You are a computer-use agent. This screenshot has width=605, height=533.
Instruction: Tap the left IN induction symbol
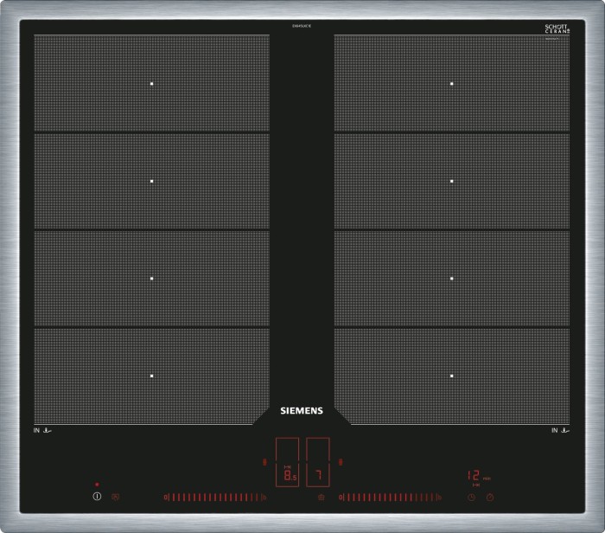[42, 430]
